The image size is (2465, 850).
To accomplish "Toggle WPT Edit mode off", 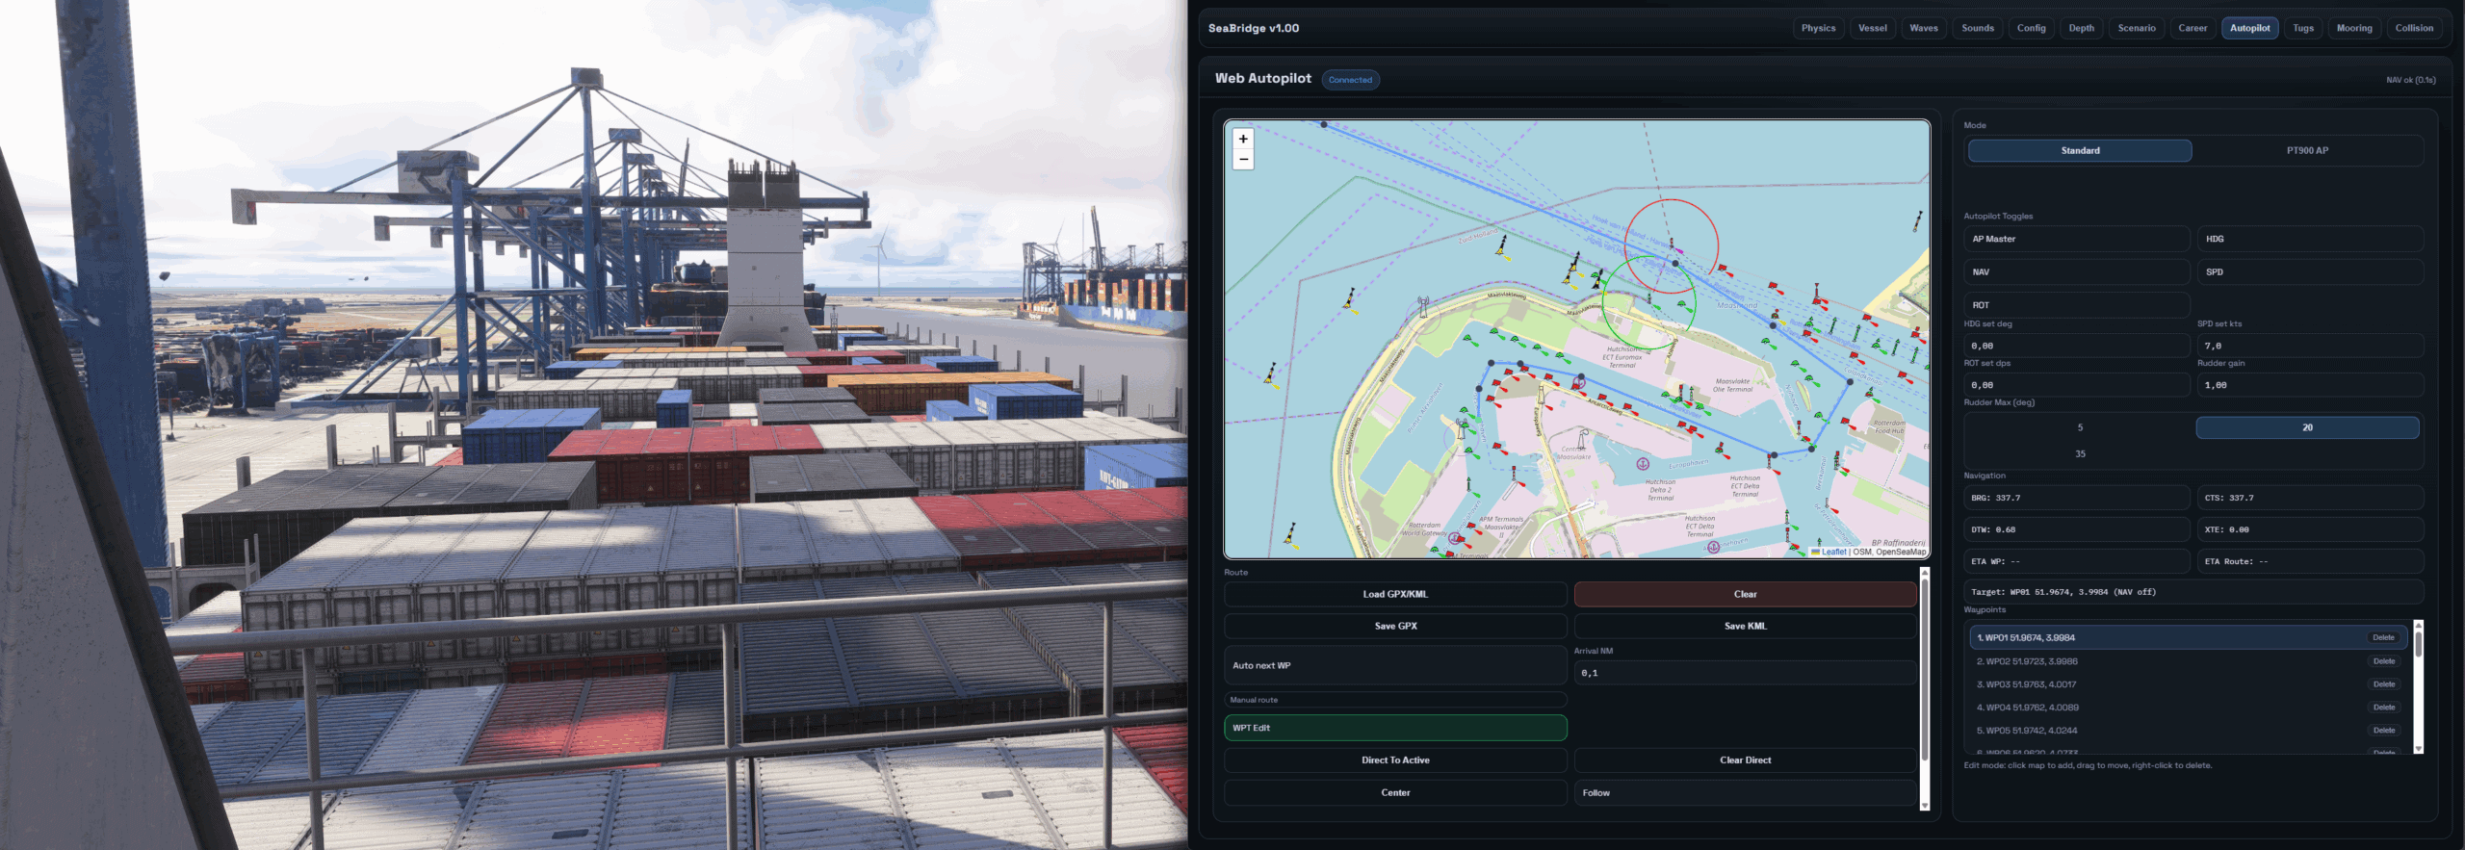I will (1395, 728).
